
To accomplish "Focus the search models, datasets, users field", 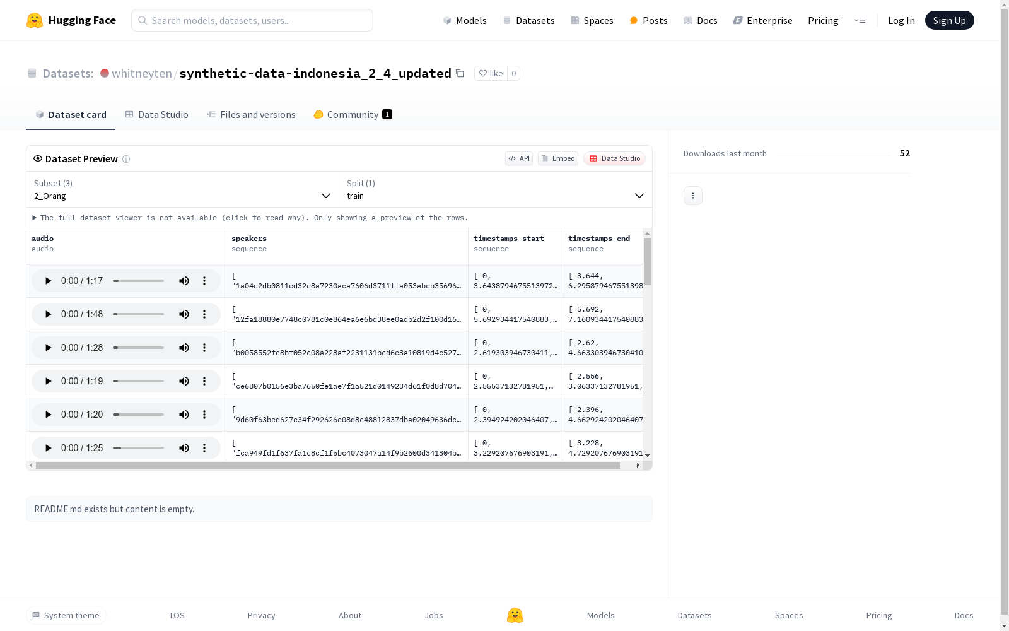I will click(252, 20).
